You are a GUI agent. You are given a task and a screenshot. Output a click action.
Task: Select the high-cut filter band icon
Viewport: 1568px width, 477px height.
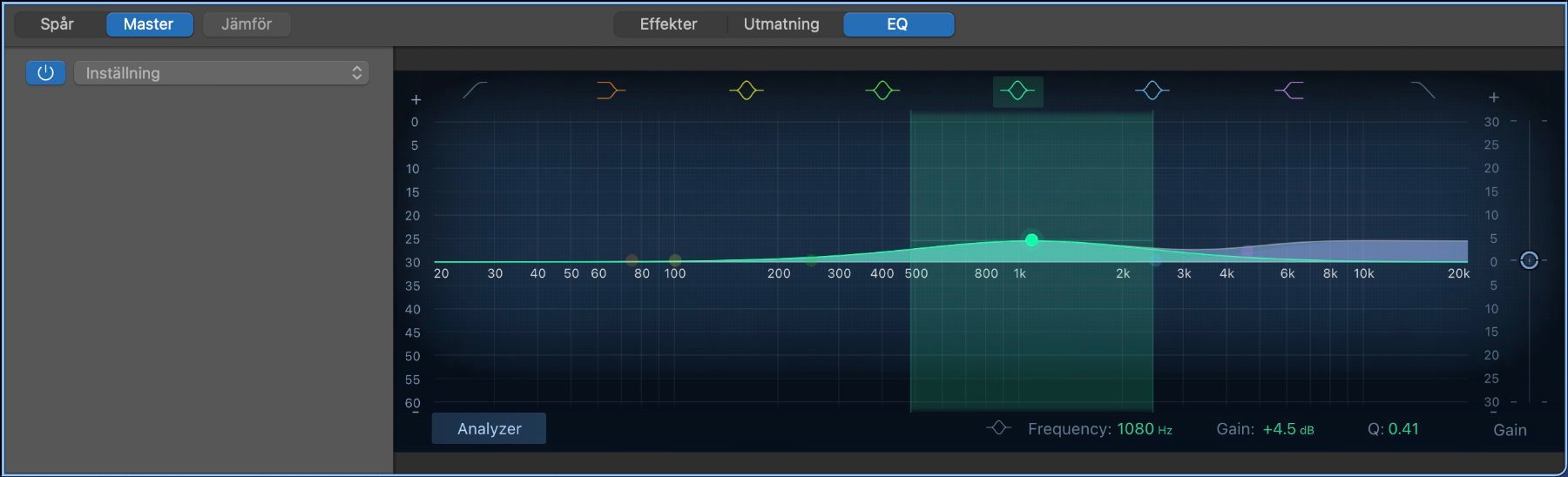coord(1423,90)
